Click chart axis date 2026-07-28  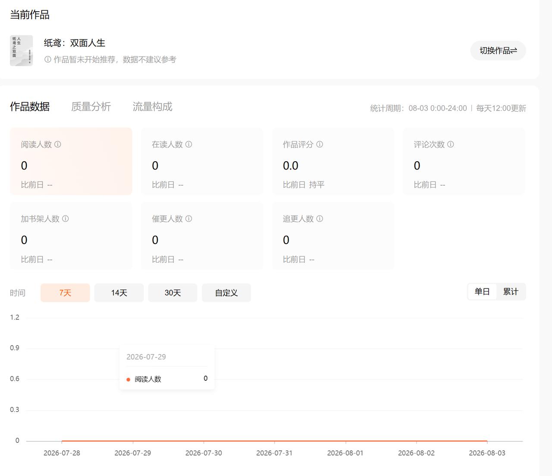coord(62,453)
